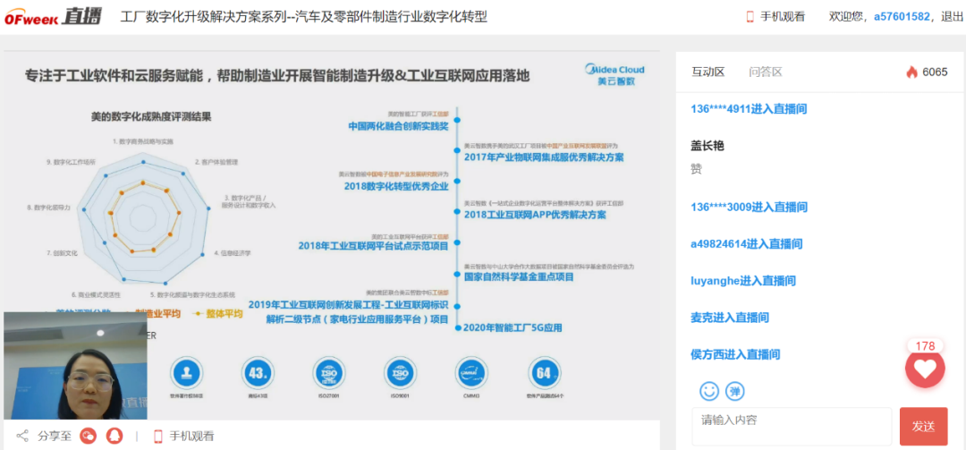Click 侯方西进入直播间 message

pos(735,354)
